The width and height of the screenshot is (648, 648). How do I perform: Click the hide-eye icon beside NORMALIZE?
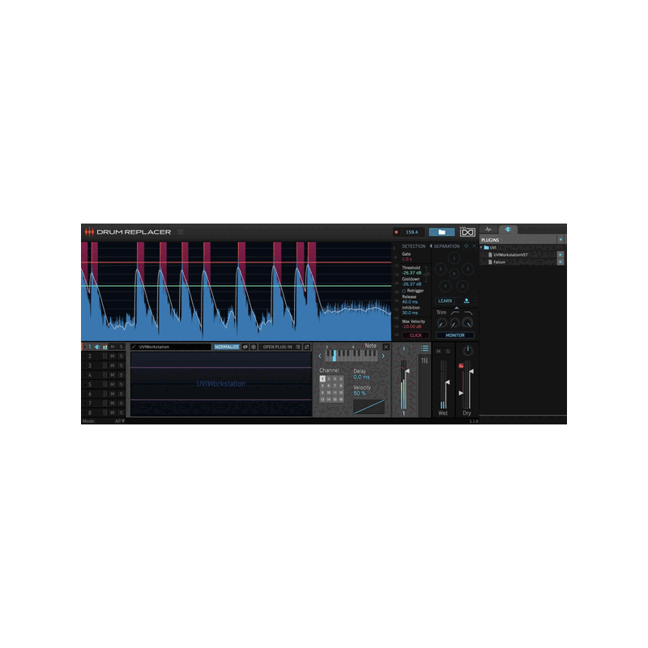click(x=245, y=347)
